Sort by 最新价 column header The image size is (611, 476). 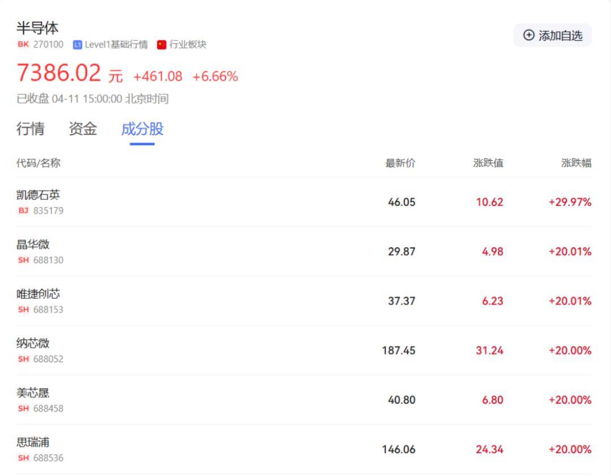point(400,163)
